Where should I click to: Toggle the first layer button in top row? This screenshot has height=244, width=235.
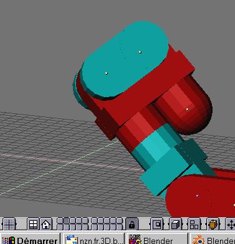[x=60, y=220]
